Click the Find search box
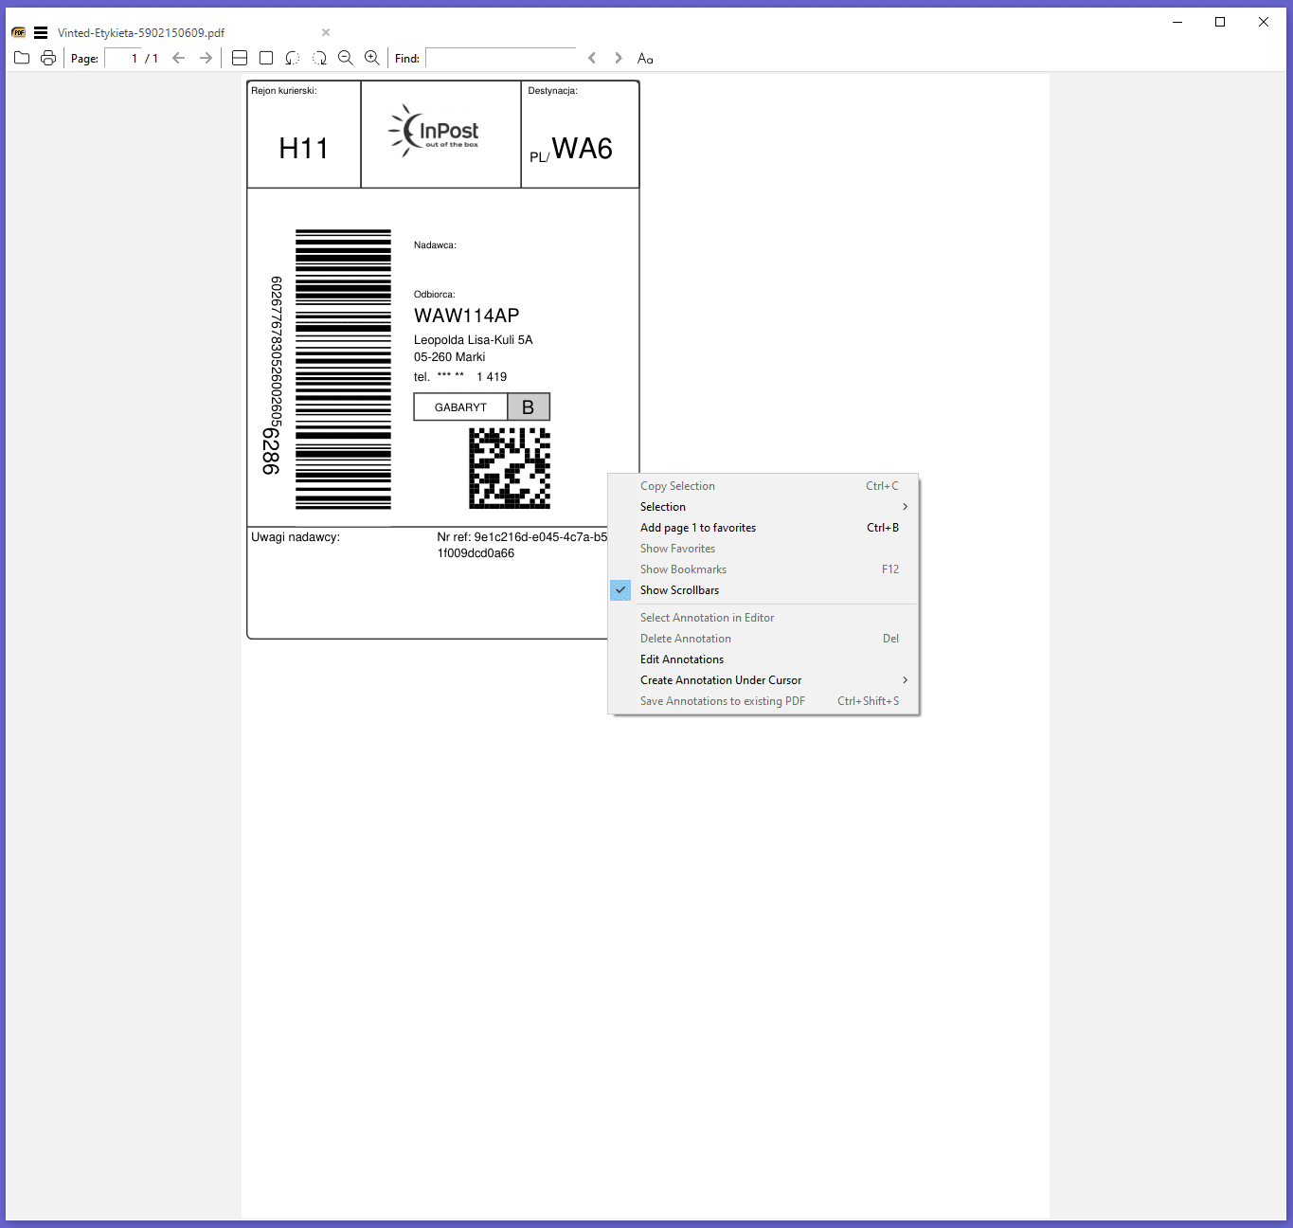The height and width of the screenshot is (1228, 1293). click(x=501, y=58)
